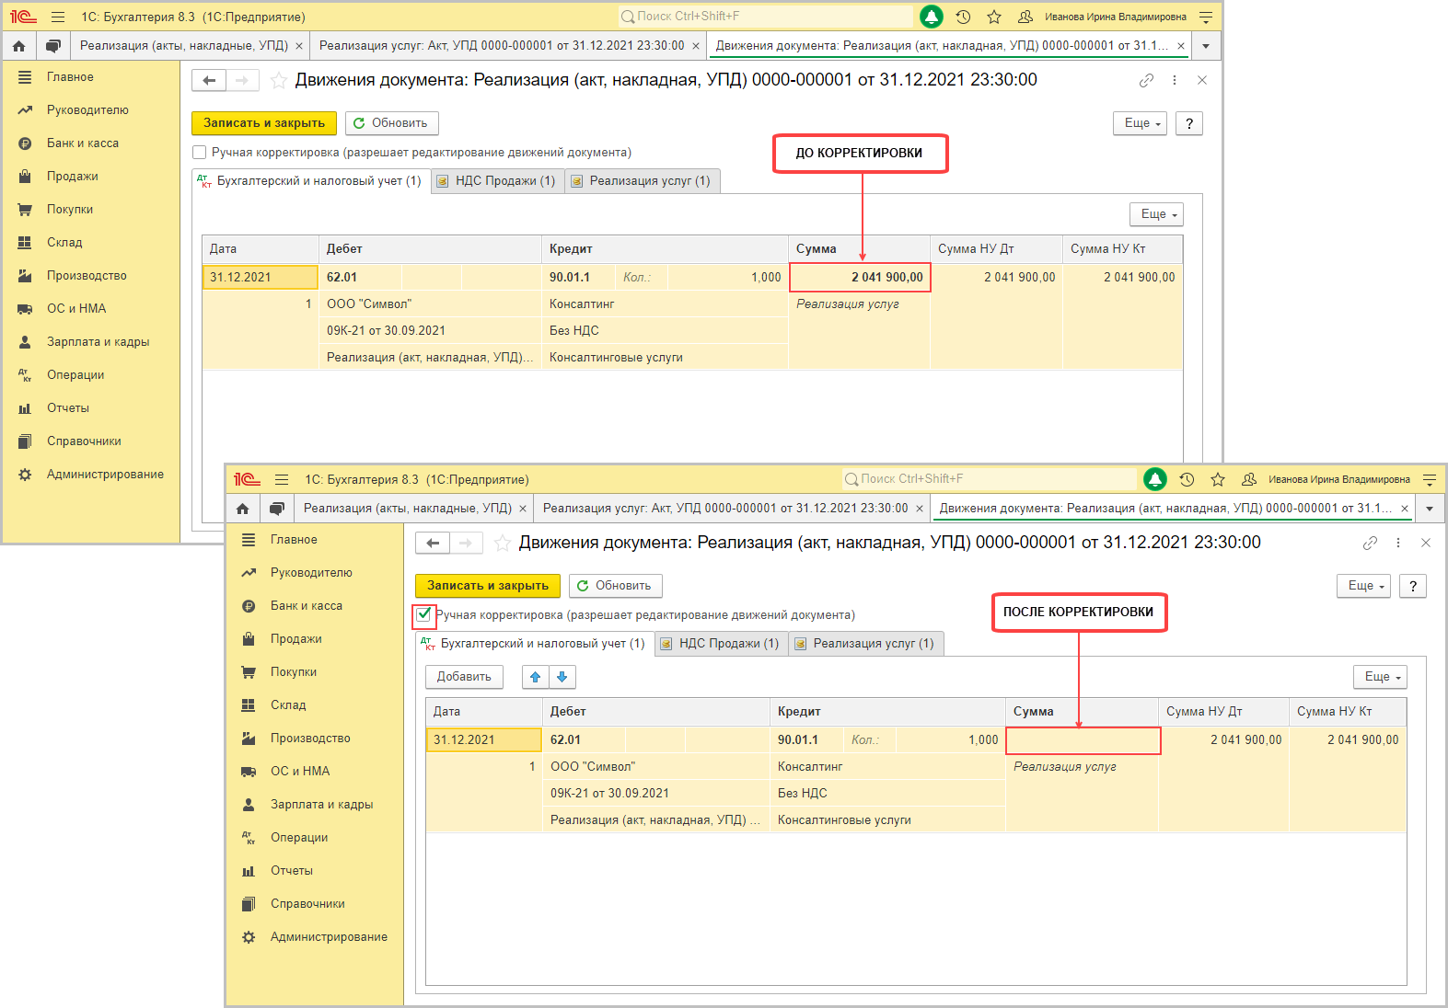Open help question button in front window

click(x=1413, y=586)
